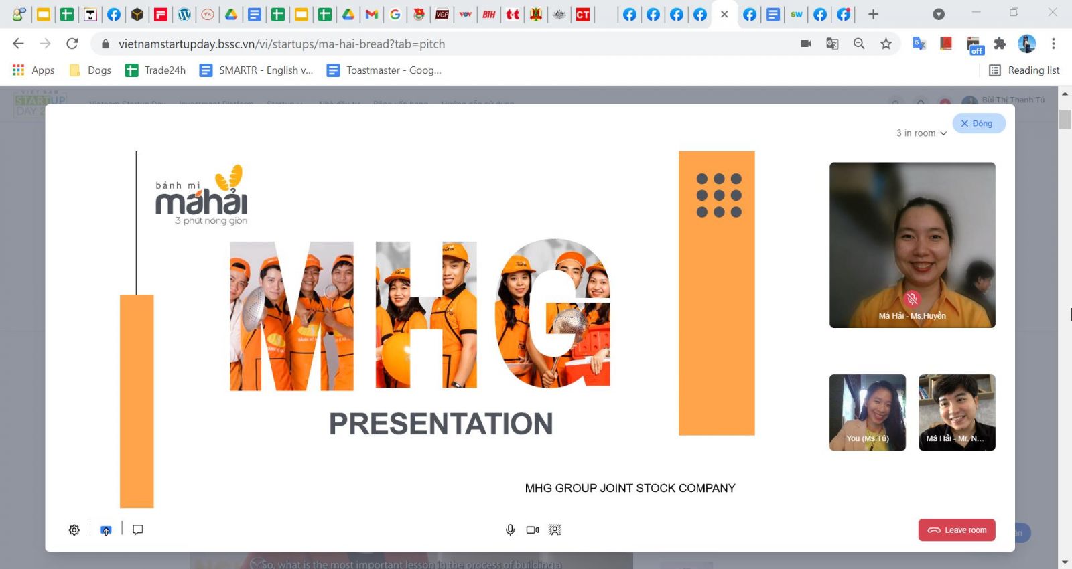Close the room overlay with Đóng

[979, 123]
